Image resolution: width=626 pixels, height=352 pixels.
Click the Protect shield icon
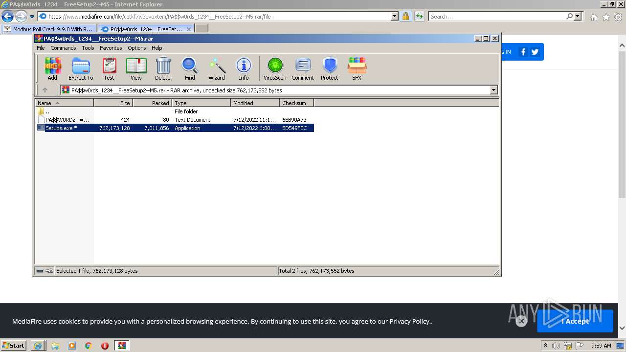(330, 68)
